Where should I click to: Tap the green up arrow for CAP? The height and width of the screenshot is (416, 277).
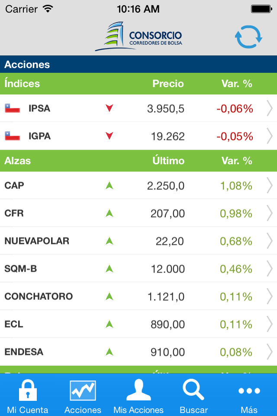[x=110, y=185]
